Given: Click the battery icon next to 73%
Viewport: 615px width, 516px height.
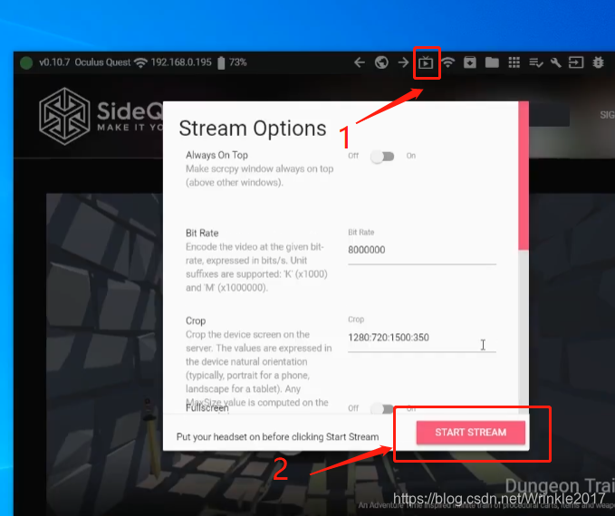Looking at the screenshot, I should click(221, 62).
